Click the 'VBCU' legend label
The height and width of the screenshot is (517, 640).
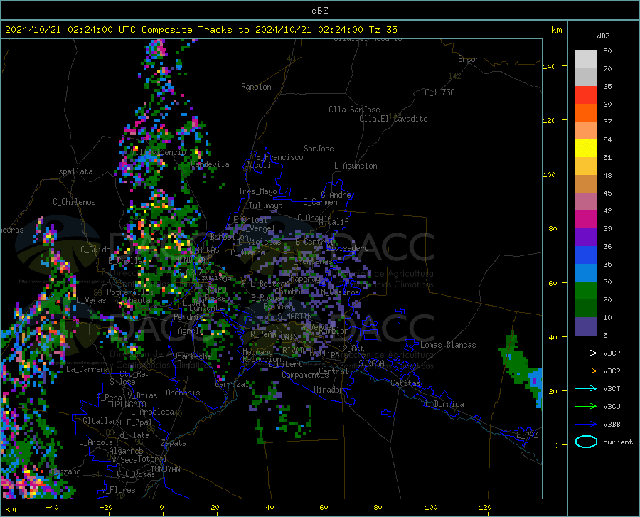coord(612,407)
